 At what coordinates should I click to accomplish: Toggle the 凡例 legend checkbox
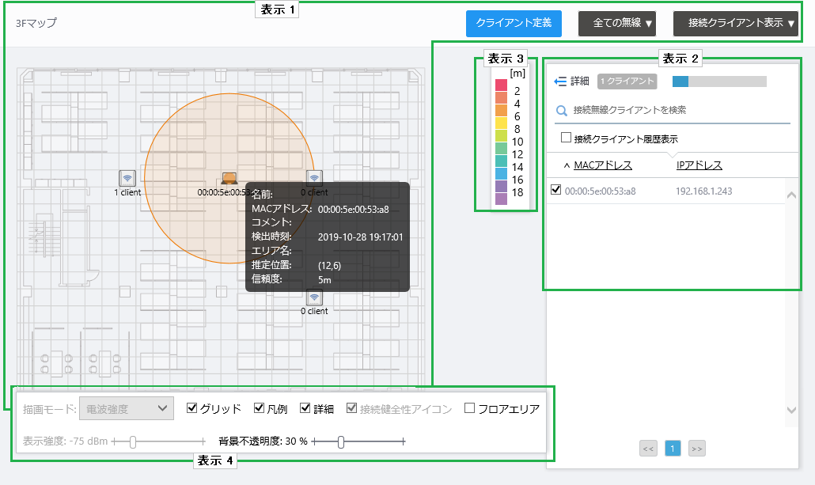(259, 408)
